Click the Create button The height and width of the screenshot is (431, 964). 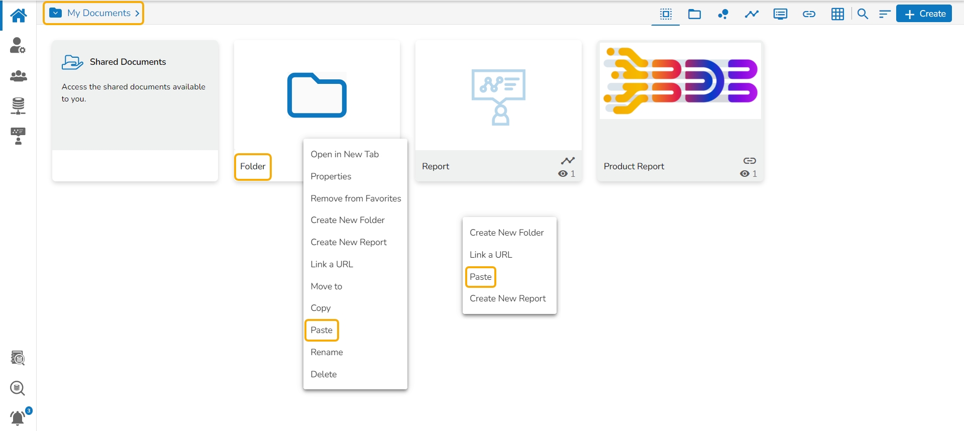point(924,14)
